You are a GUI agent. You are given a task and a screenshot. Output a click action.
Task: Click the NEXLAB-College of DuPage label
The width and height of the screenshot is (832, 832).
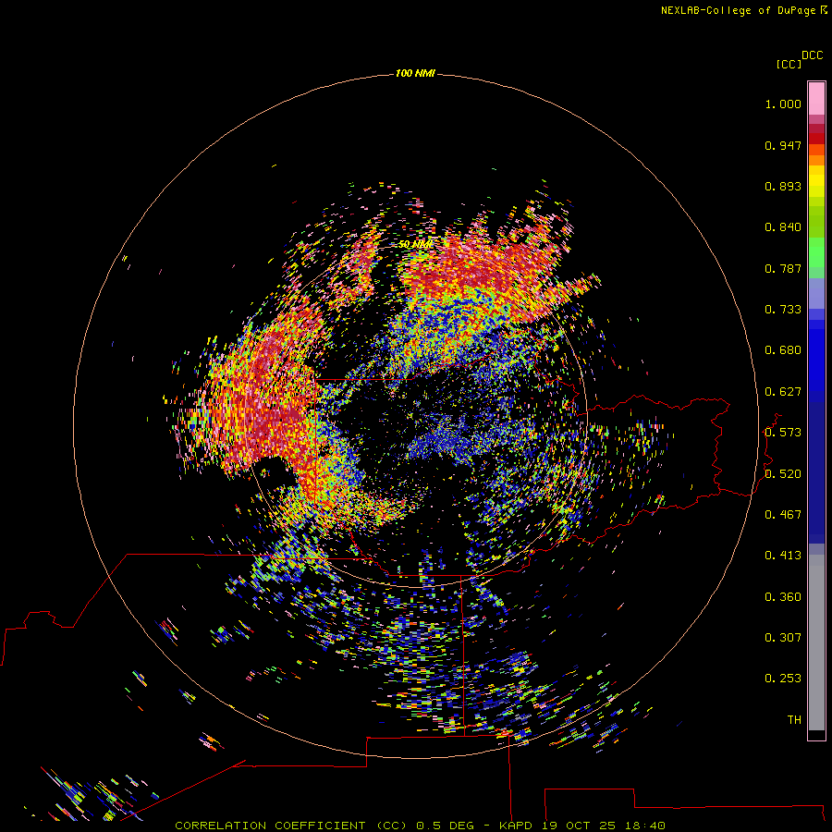click(740, 10)
